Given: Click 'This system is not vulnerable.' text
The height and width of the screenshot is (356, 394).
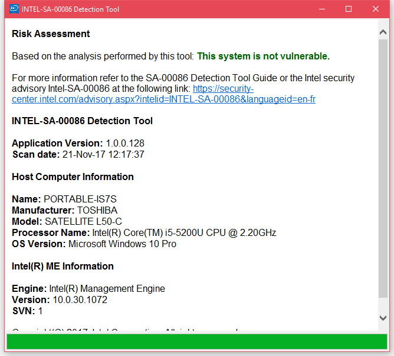Looking at the screenshot, I should (x=263, y=56).
